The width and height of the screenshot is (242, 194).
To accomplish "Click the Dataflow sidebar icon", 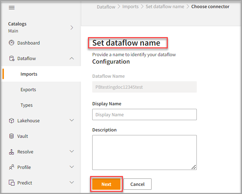I will 12,59.
